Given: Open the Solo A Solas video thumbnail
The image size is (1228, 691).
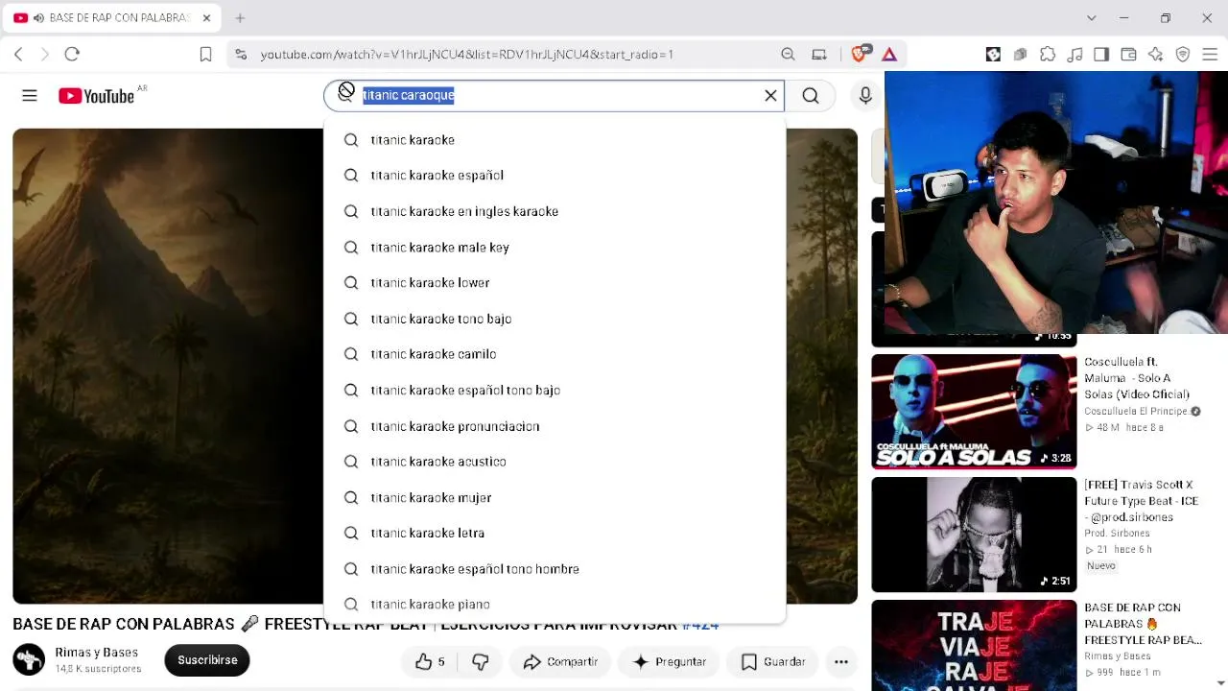Looking at the screenshot, I should pyautogui.click(x=974, y=412).
